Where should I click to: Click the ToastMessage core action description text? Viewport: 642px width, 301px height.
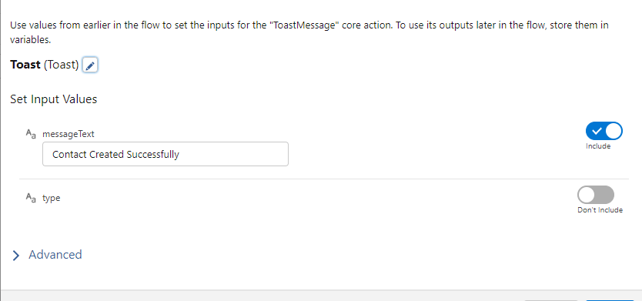tap(309, 33)
